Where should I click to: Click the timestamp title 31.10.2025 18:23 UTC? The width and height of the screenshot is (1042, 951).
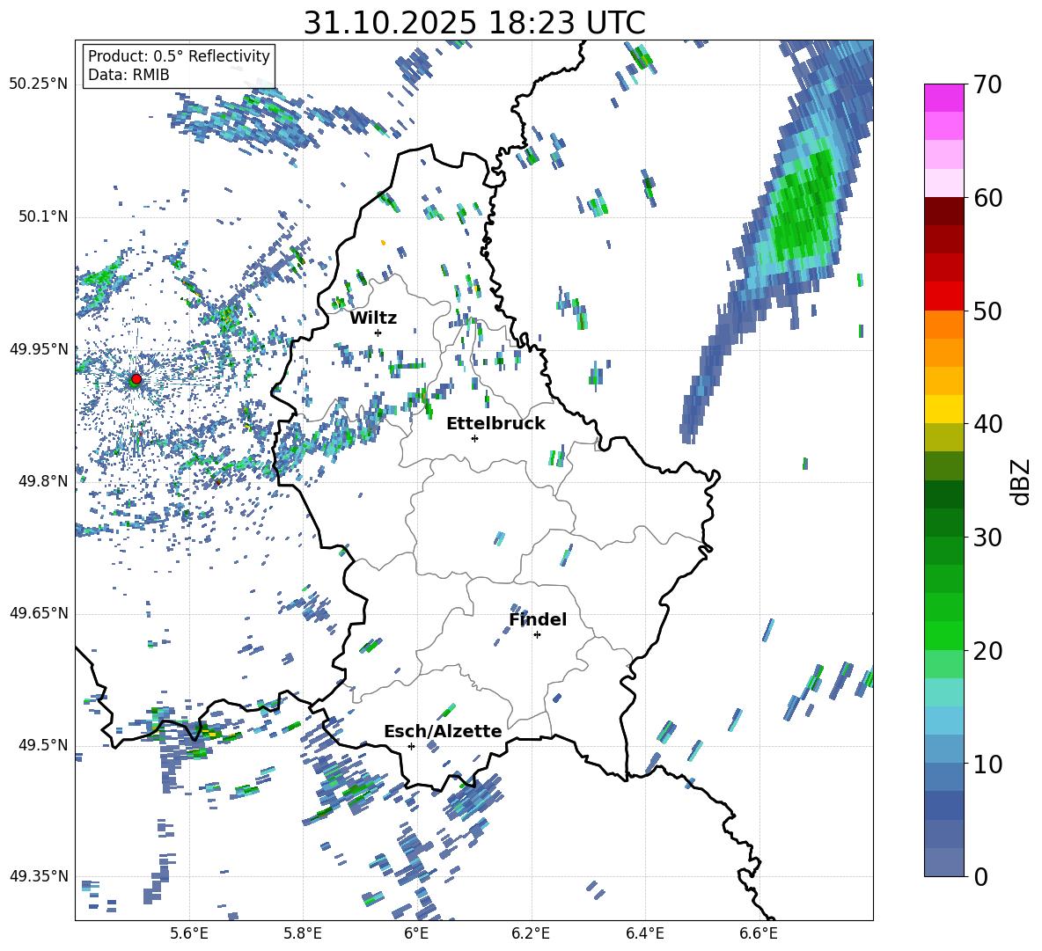[x=474, y=23]
